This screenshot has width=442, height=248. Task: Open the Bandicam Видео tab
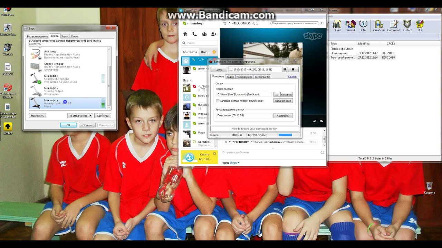point(230,77)
